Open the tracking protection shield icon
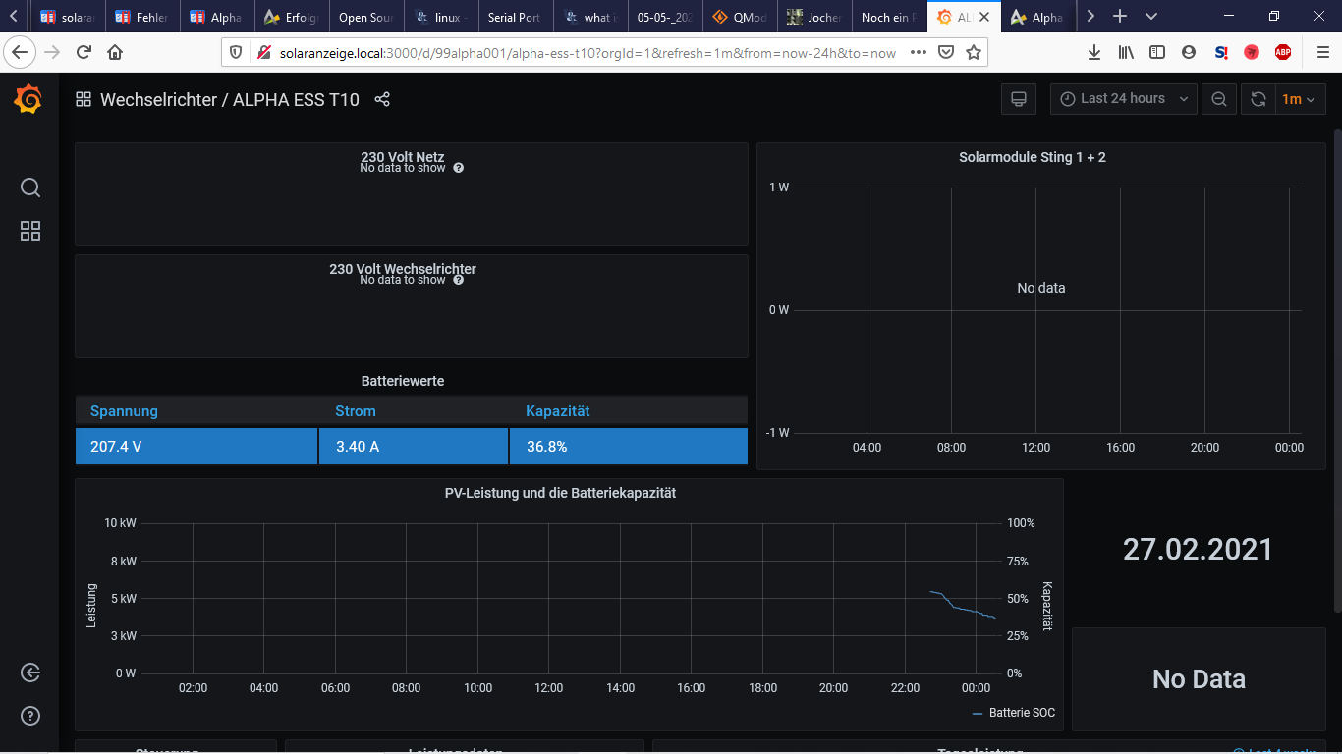This screenshot has height=754, width=1342. pyautogui.click(x=236, y=52)
